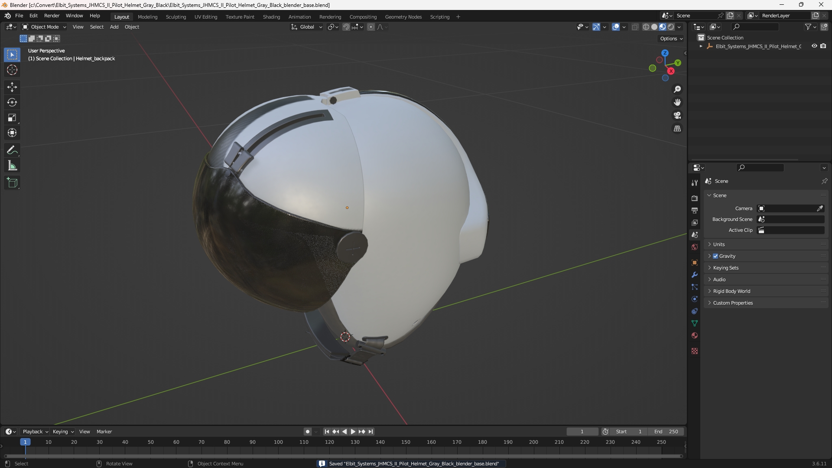
Task: Play the animation forward
Action: 353,432
